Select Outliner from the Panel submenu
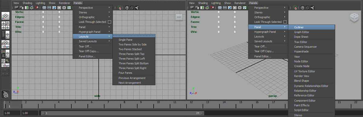The image size is (363, 117). pos(312,27)
